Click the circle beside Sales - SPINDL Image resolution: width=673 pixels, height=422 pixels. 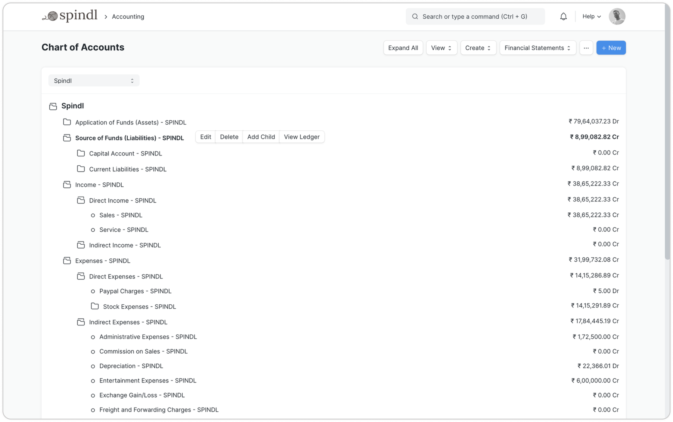[x=93, y=215]
